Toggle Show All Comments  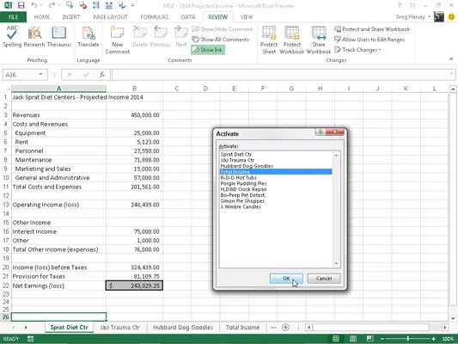221,40
